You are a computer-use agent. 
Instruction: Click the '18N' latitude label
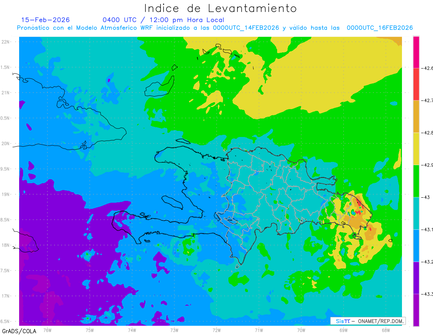pyautogui.click(x=6, y=245)
